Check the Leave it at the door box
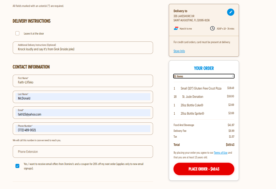The image size is (276, 189). click(x=17, y=33)
